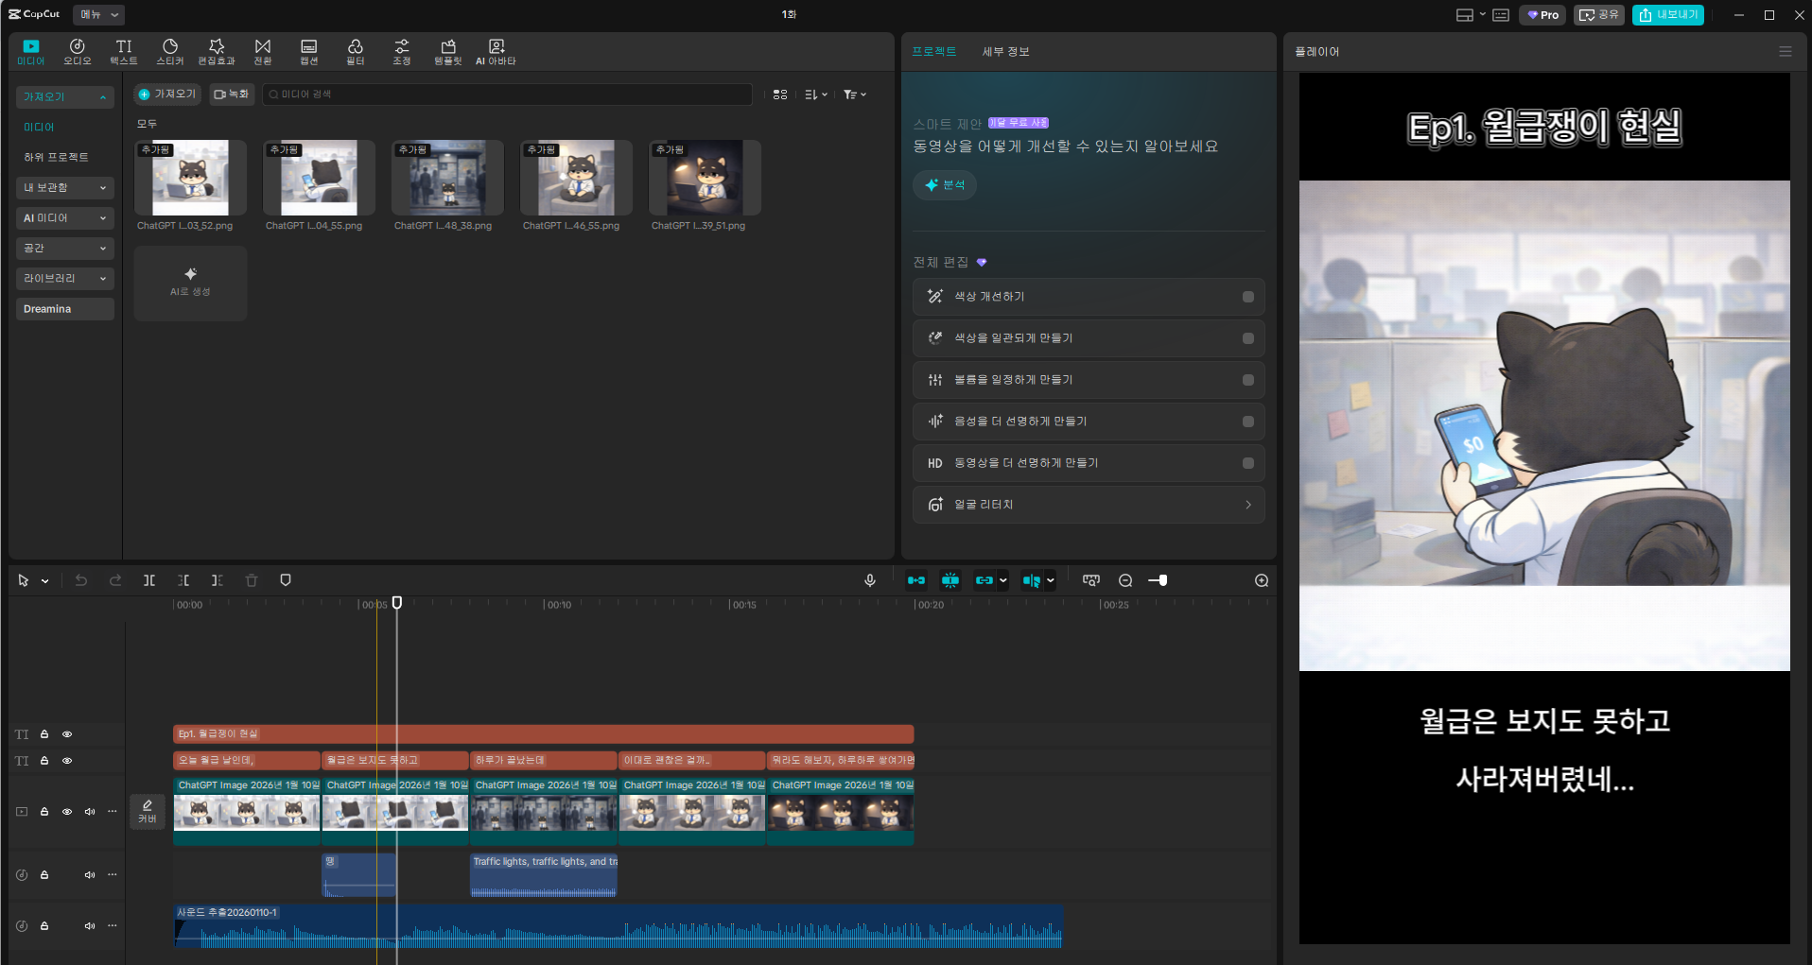Screen dimensions: 1812x965
Task: Open the 스티커 (Stickers) panel
Action: coord(170,52)
